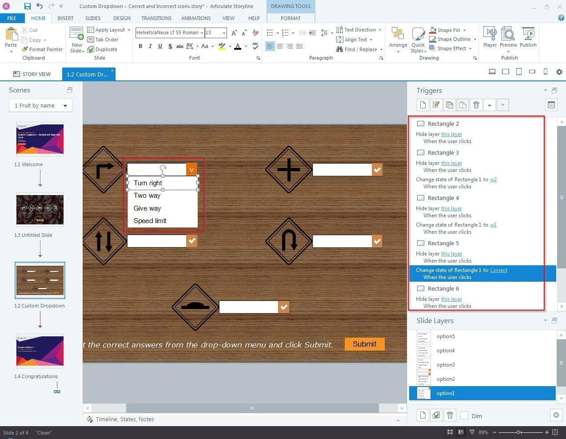Increase the font size
Image resolution: width=566 pixels, height=439 pixels.
[234, 33]
